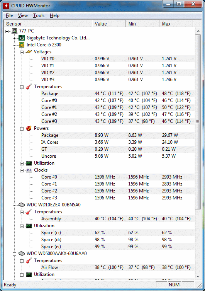The width and height of the screenshot is (205, 291).
Task: Click the Min column header
Action: coord(143,24)
